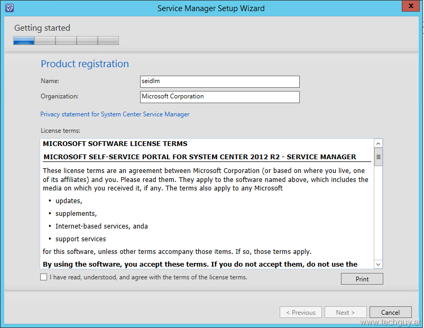Click the Cancel button
This screenshot has height=328, width=424.
click(390, 312)
